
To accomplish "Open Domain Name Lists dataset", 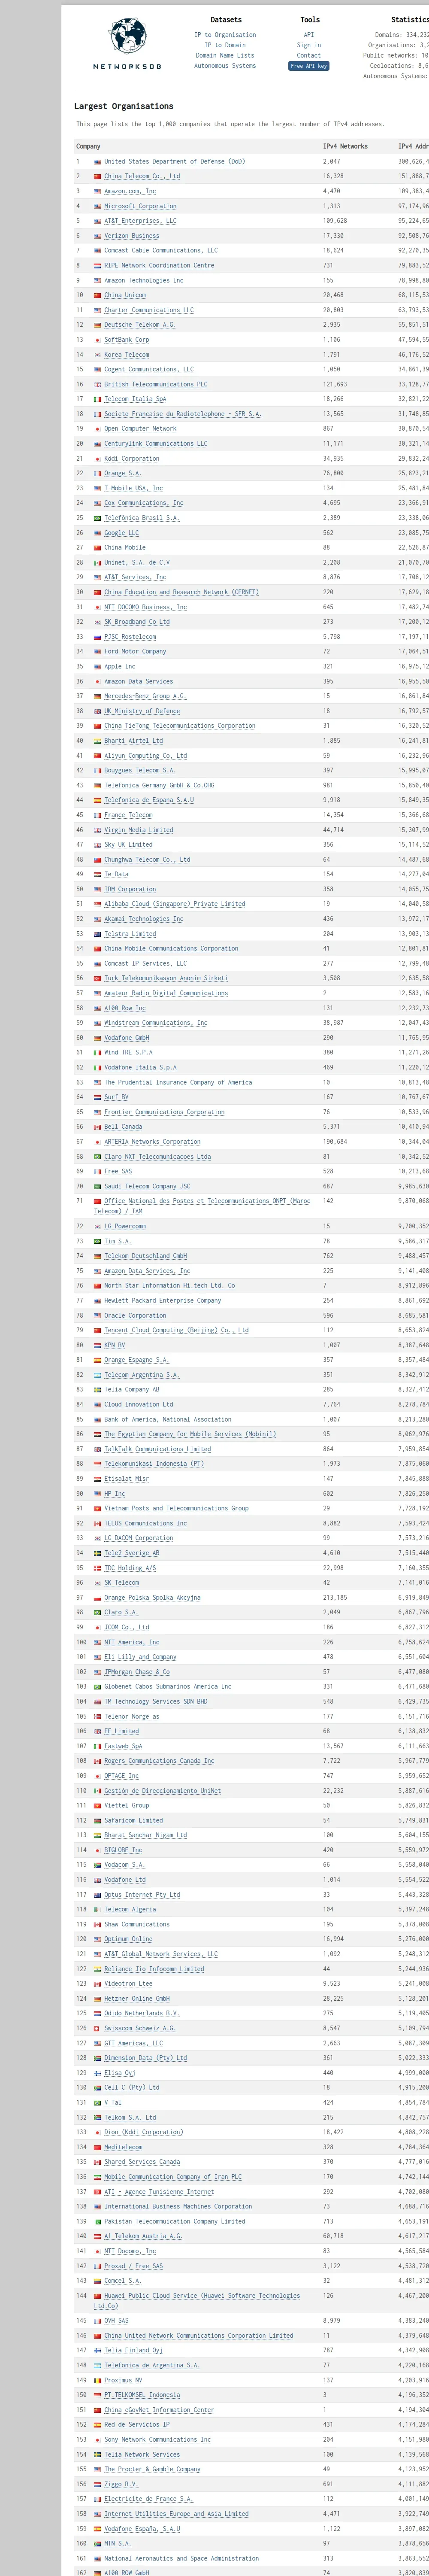I will 225,56.
